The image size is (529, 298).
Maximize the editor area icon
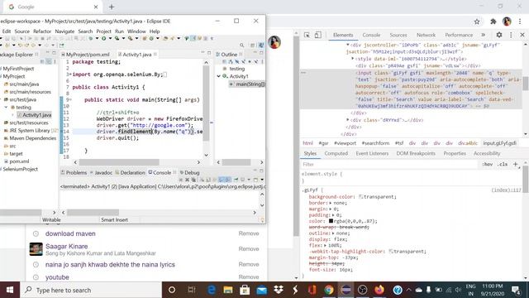[209, 53]
